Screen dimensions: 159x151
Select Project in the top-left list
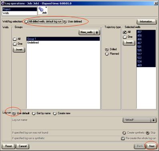[20, 9]
